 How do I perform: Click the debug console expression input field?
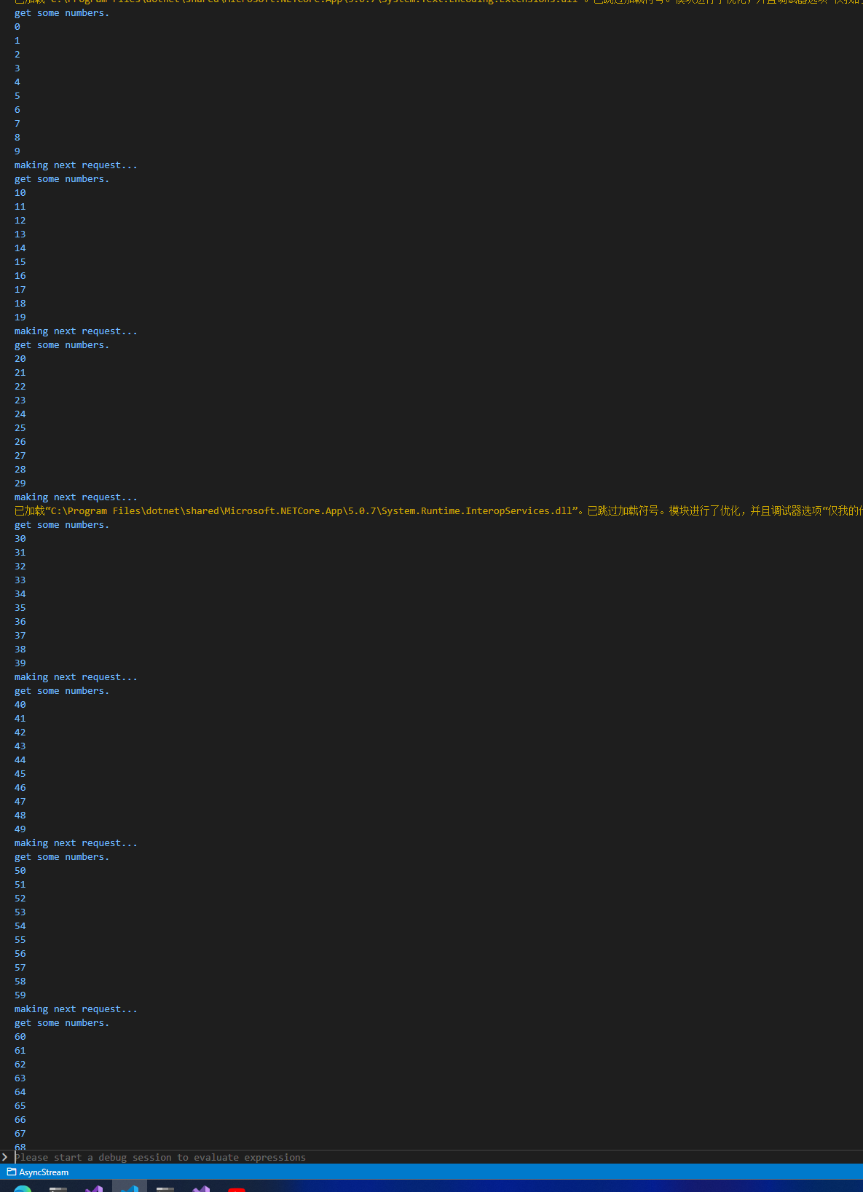(x=437, y=1157)
